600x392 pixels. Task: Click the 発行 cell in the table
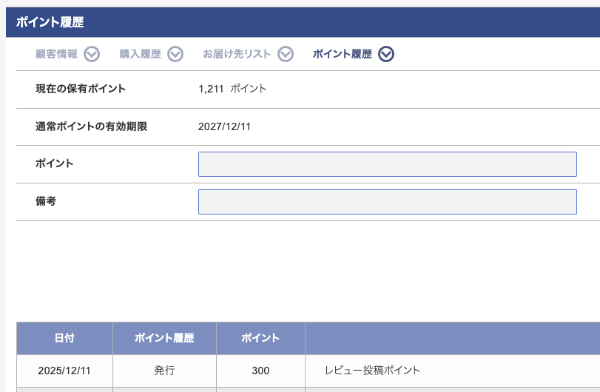tap(164, 370)
